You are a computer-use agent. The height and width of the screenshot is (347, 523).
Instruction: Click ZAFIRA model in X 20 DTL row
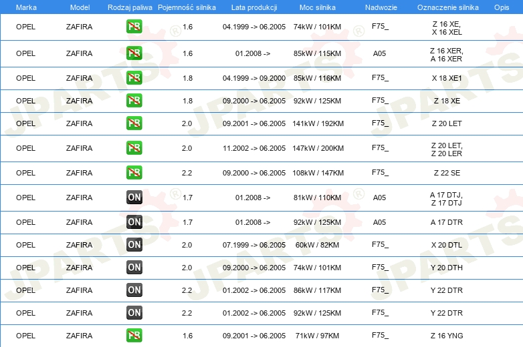coord(79,245)
